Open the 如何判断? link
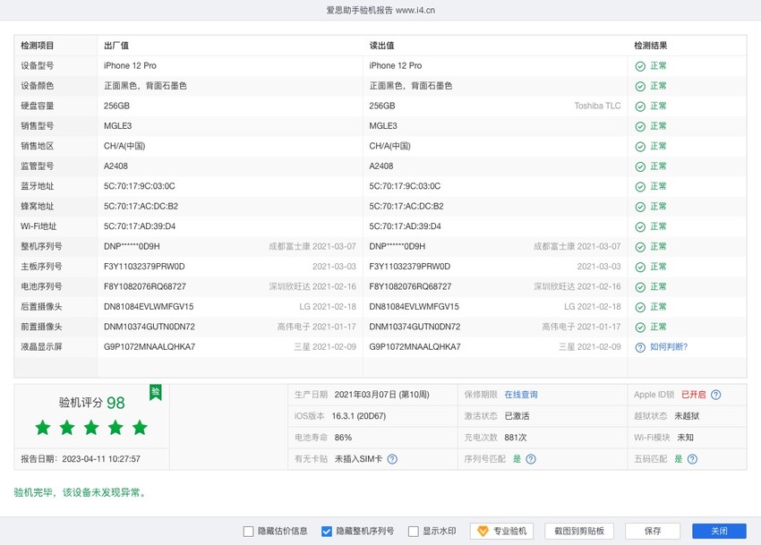 [x=669, y=346]
